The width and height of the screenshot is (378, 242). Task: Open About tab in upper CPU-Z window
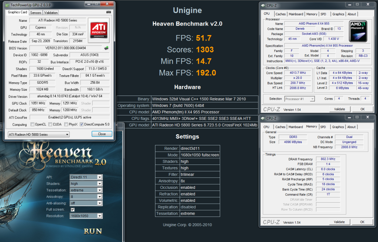click(x=351, y=14)
